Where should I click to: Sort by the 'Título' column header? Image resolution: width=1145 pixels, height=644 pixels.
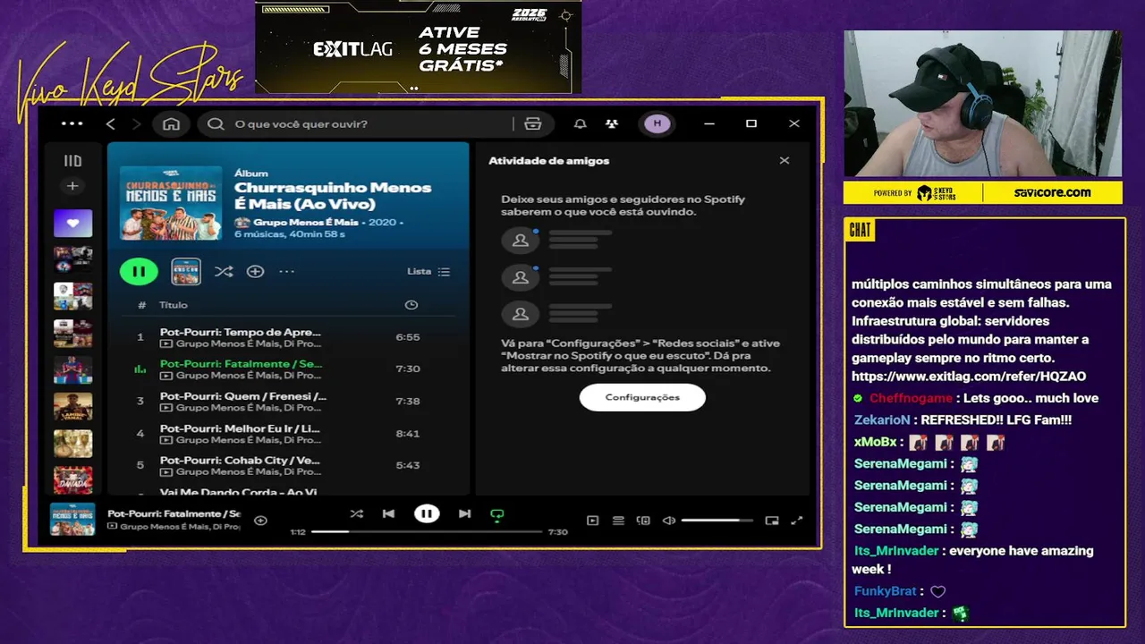click(174, 305)
